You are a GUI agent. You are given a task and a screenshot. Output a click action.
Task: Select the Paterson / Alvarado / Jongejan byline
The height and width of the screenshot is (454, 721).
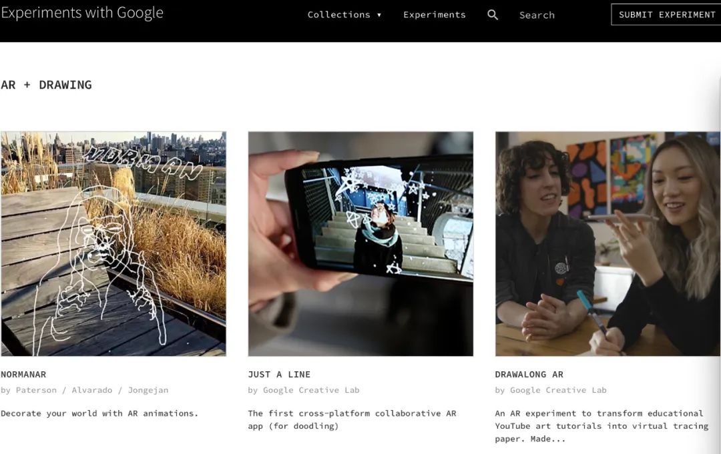pyautogui.click(x=85, y=390)
